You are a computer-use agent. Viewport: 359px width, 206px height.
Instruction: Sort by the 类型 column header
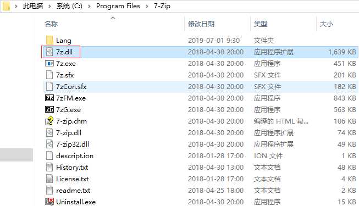(x=261, y=24)
